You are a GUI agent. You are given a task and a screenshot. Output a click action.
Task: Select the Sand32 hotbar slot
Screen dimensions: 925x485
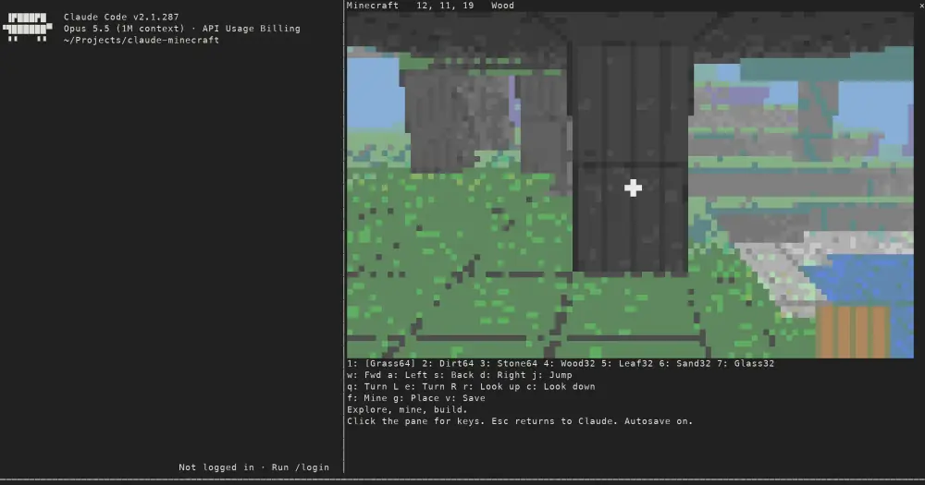[684, 364]
